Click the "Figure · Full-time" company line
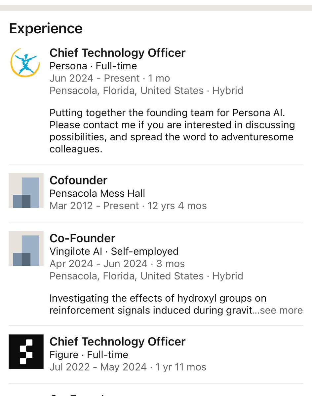The height and width of the screenshot is (396, 312). pyautogui.click(x=89, y=355)
